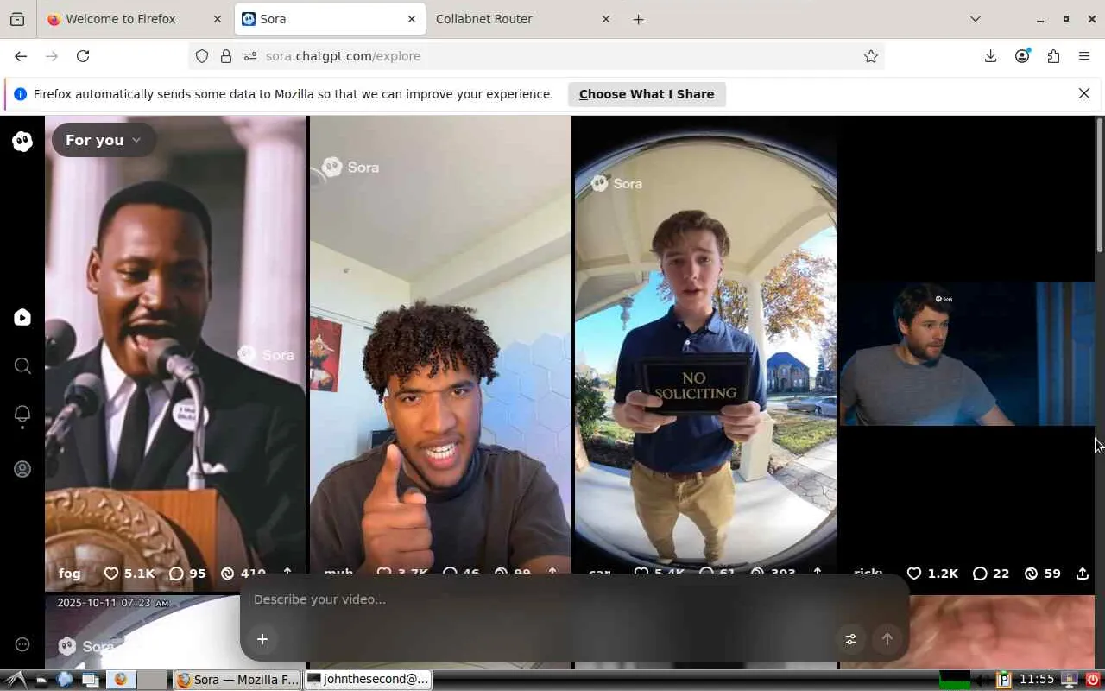Switch to Sora — Mozilla Firefox taskbar window

click(239, 680)
